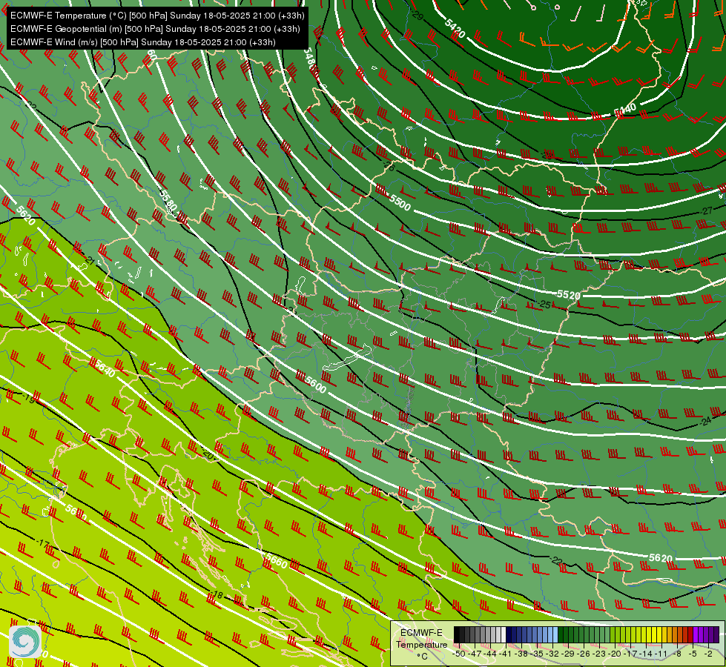Click the swirl logo icon in the bottom corner
Image resolution: width=726 pixels, height=667 pixels.
(25, 642)
